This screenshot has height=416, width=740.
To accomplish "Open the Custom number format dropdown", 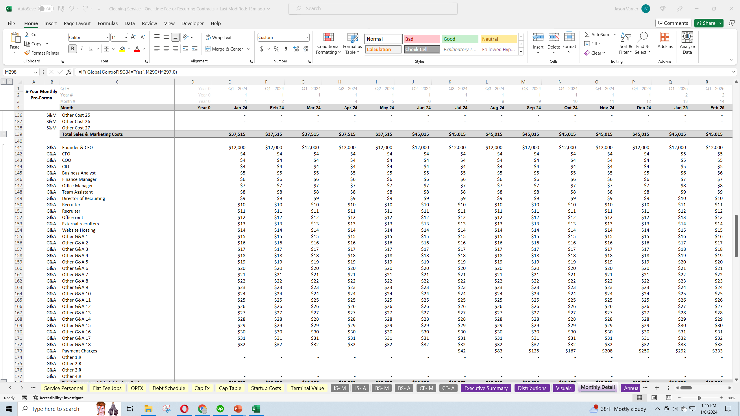I will pos(307,37).
